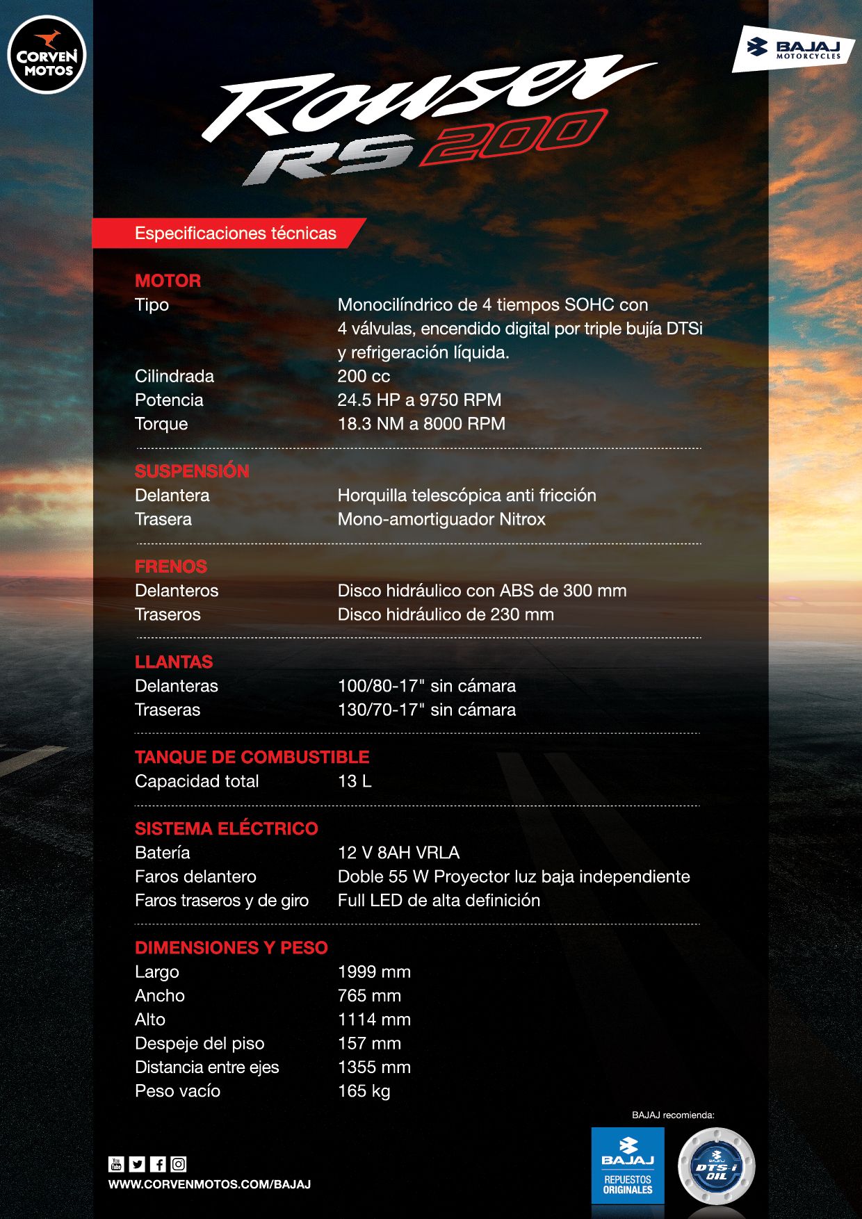This screenshot has width=862, height=1219.
Task: Click Disco hidráulico de 230 mm
Action: [x=446, y=614]
